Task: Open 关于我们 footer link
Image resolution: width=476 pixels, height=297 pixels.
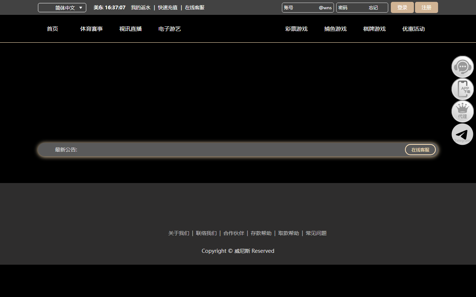Action: click(x=179, y=233)
